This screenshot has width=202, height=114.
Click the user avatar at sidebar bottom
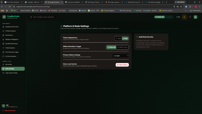click(x=3, y=106)
